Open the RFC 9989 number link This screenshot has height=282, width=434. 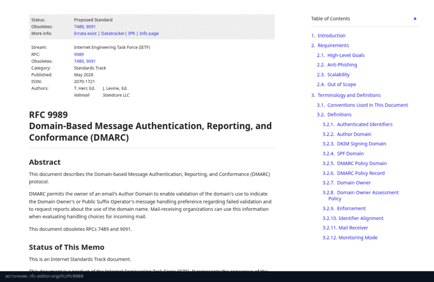(x=79, y=55)
